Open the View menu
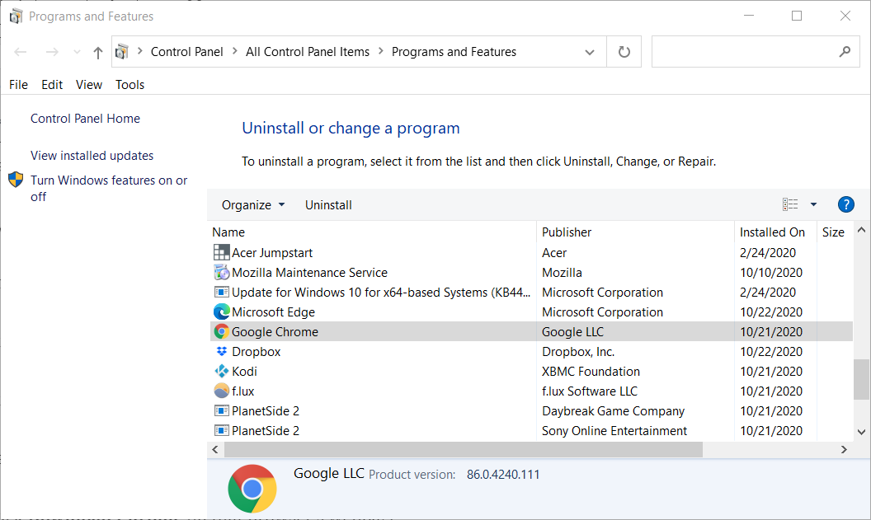Screen dimensions: 871x520 click(89, 84)
